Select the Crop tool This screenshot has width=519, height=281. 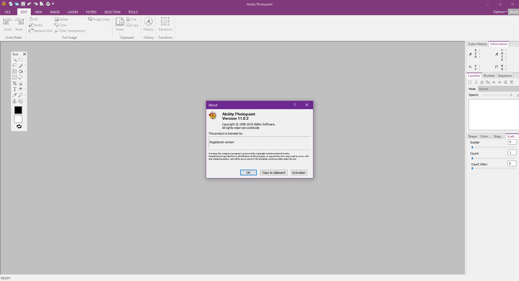click(x=15, y=83)
